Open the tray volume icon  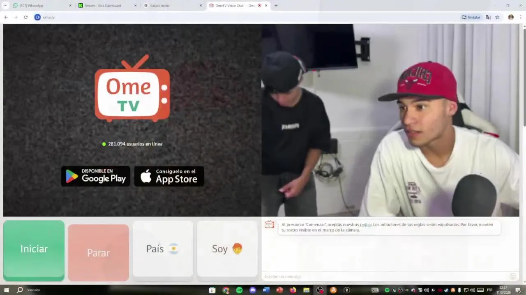point(473,290)
